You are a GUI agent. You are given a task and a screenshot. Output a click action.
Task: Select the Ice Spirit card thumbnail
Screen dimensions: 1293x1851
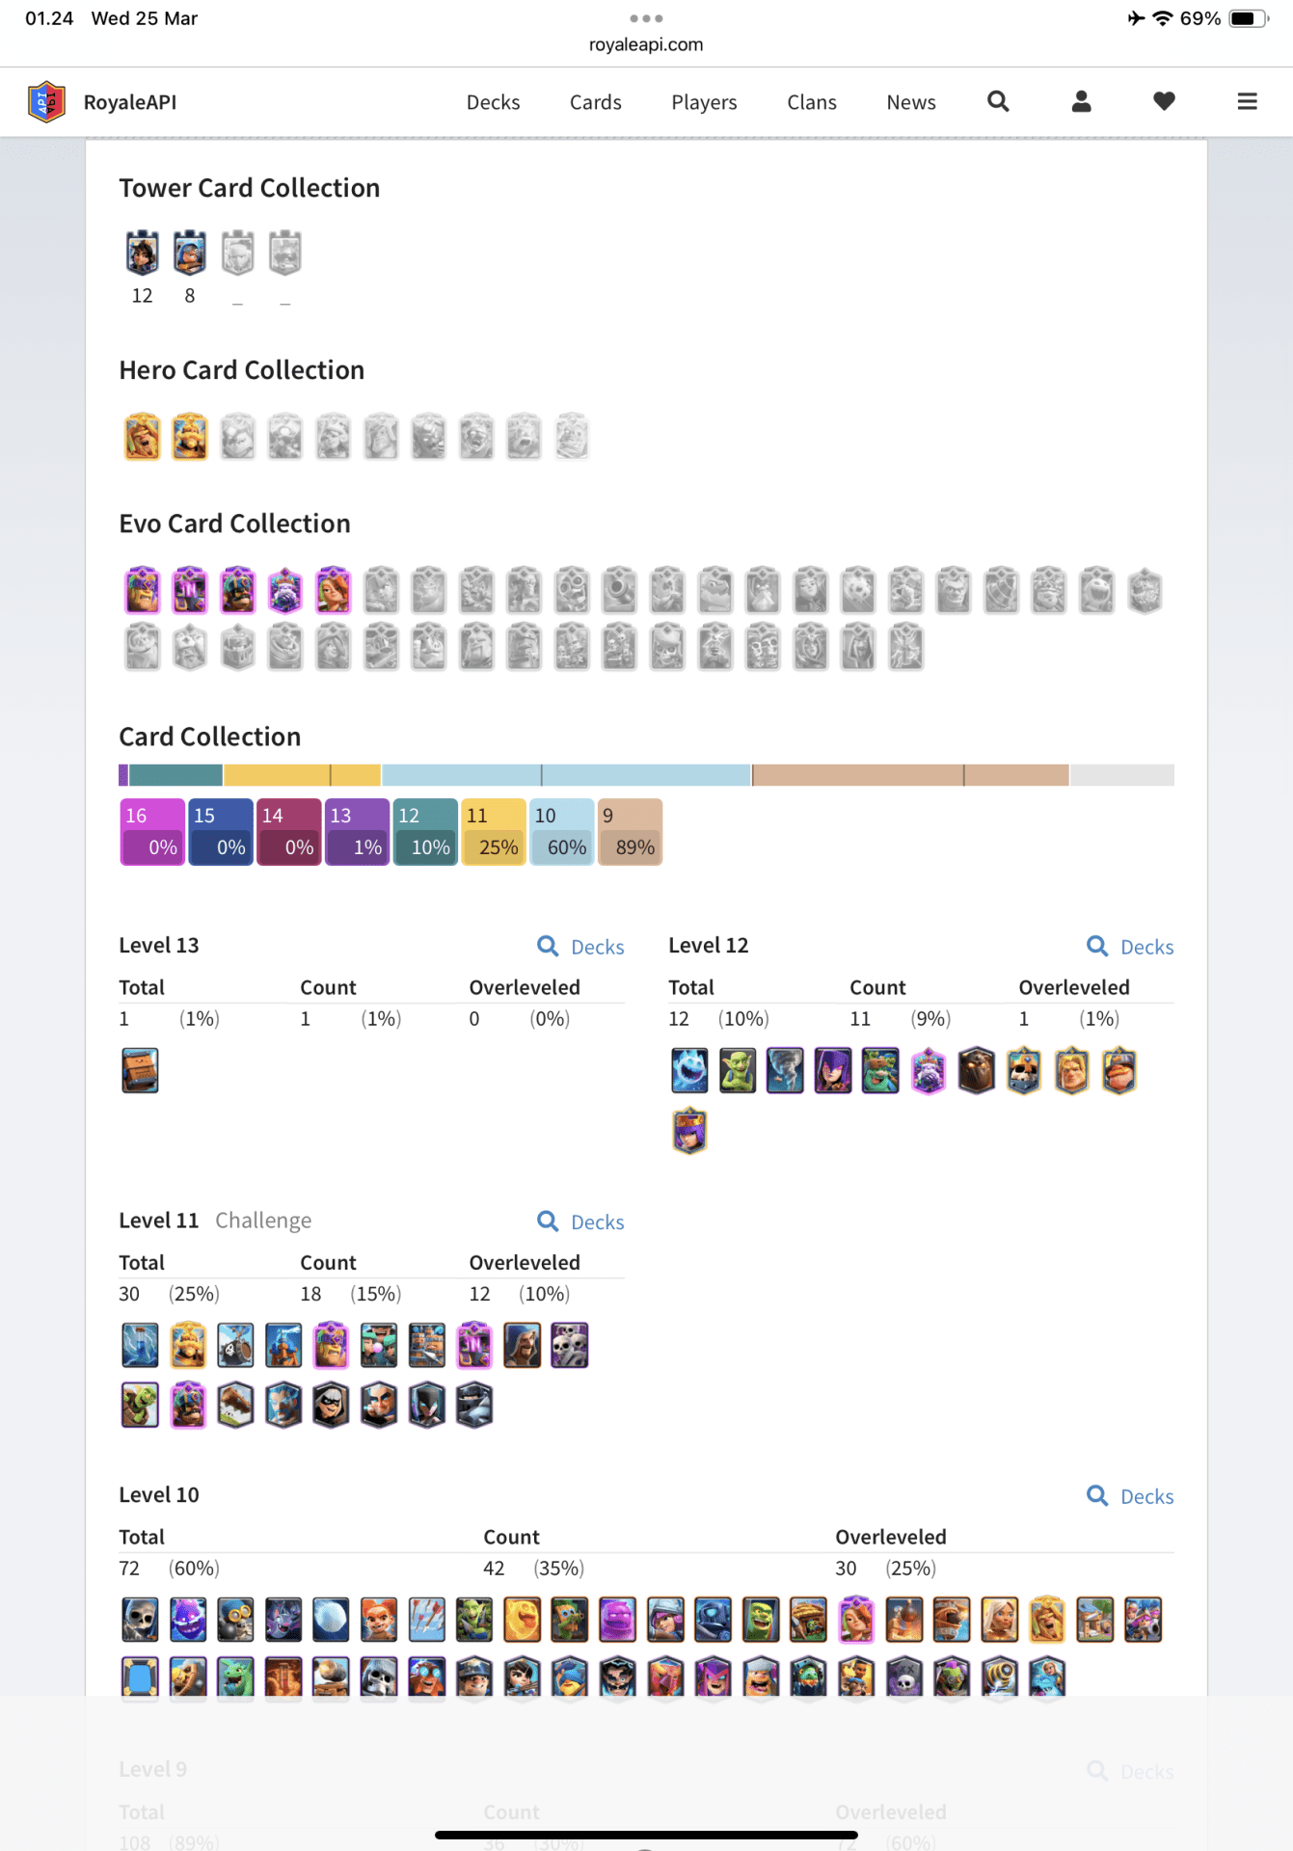(689, 1070)
